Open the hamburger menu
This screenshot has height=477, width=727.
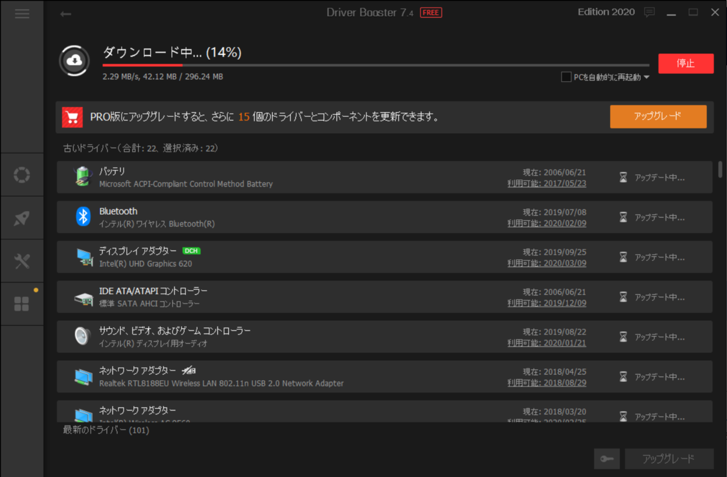pos(22,14)
